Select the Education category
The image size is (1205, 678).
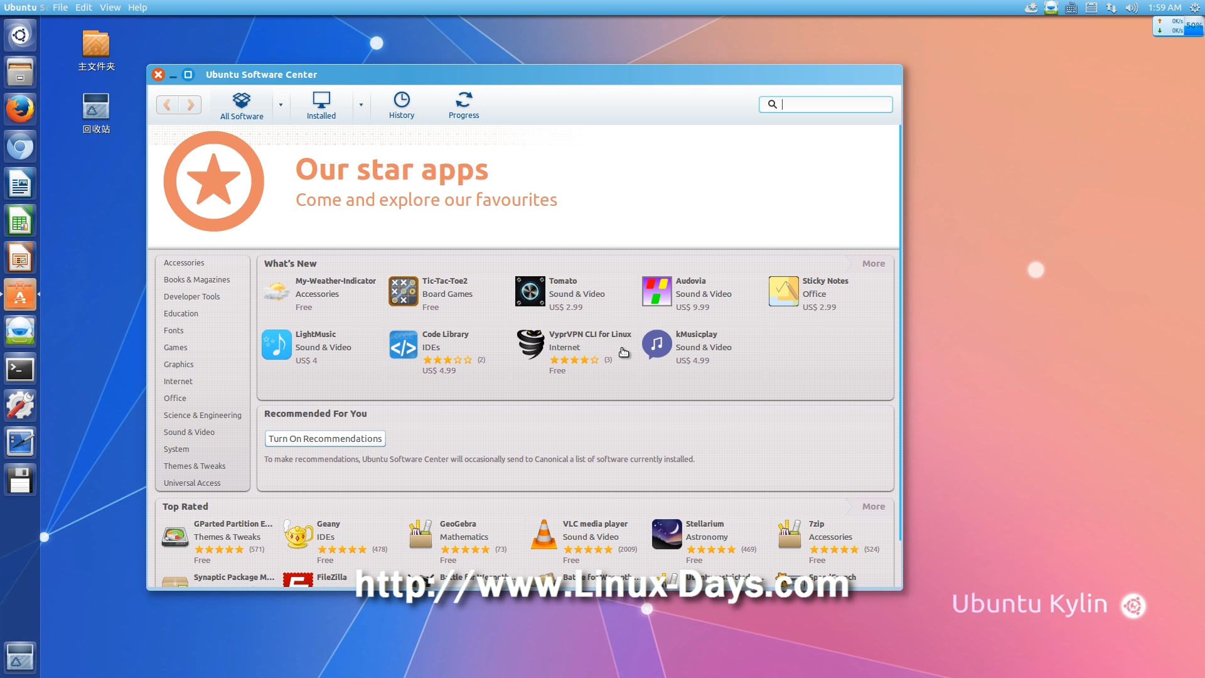[x=181, y=313]
